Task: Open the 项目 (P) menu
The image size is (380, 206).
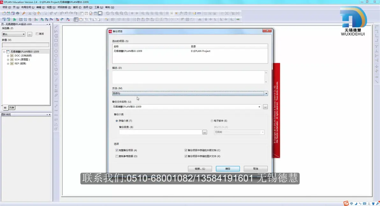Action: 7,7
